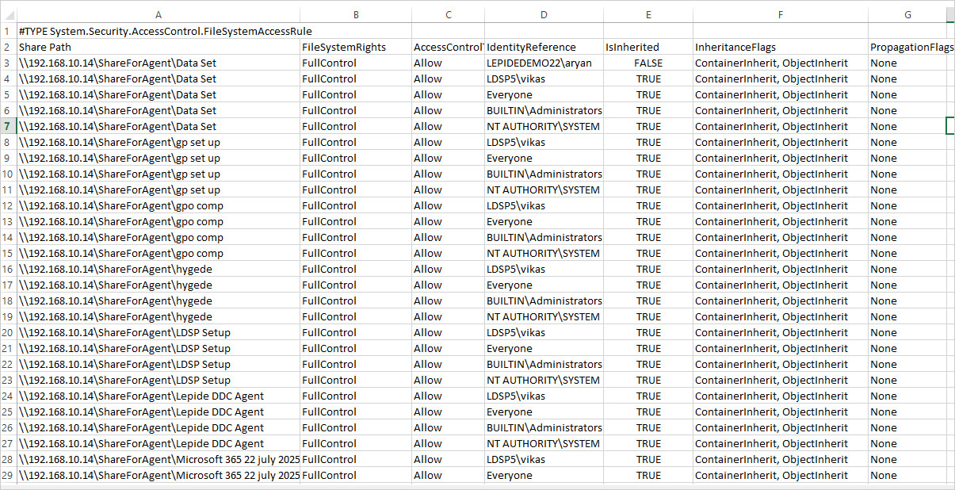This screenshot has height=490, width=955.
Task: Select column F header
Action: (781, 14)
